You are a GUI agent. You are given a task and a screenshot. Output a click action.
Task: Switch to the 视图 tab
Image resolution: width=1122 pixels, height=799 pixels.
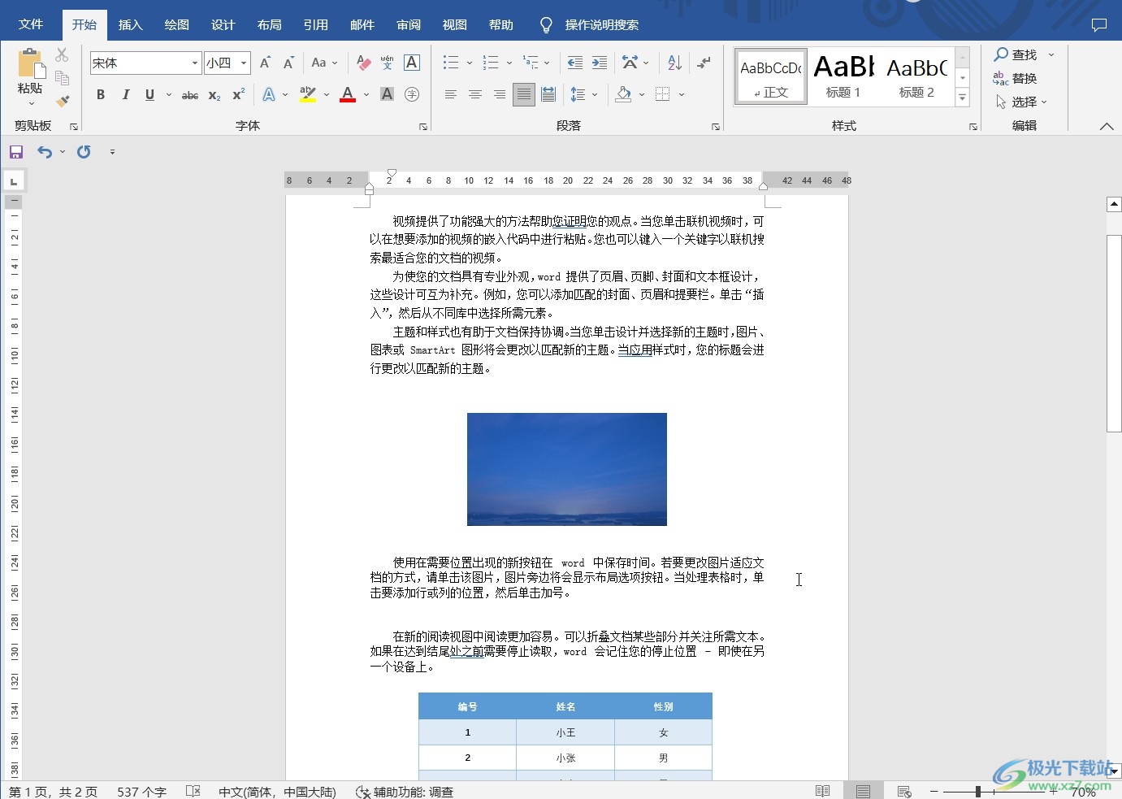[x=455, y=24]
